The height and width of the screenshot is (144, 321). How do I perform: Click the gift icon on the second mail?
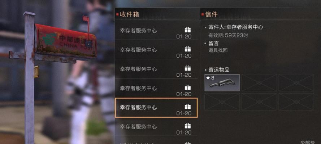point(187,49)
